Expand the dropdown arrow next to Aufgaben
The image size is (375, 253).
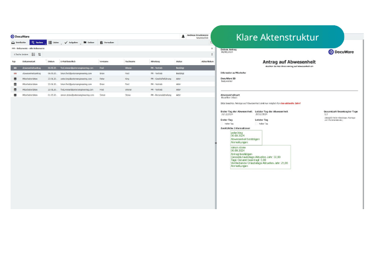point(81,44)
